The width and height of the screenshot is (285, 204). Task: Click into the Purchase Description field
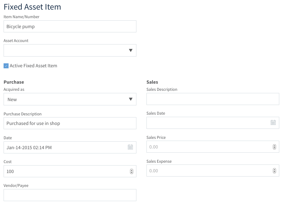pyautogui.click(x=70, y=123)
